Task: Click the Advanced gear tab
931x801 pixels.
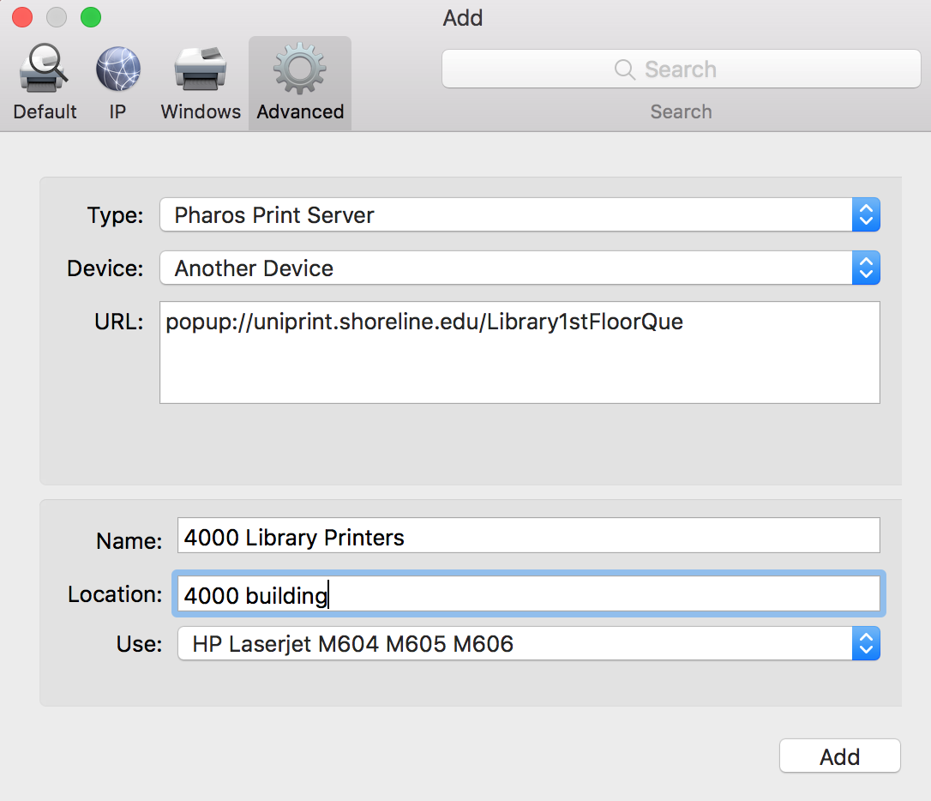Action: pos(300,82)
